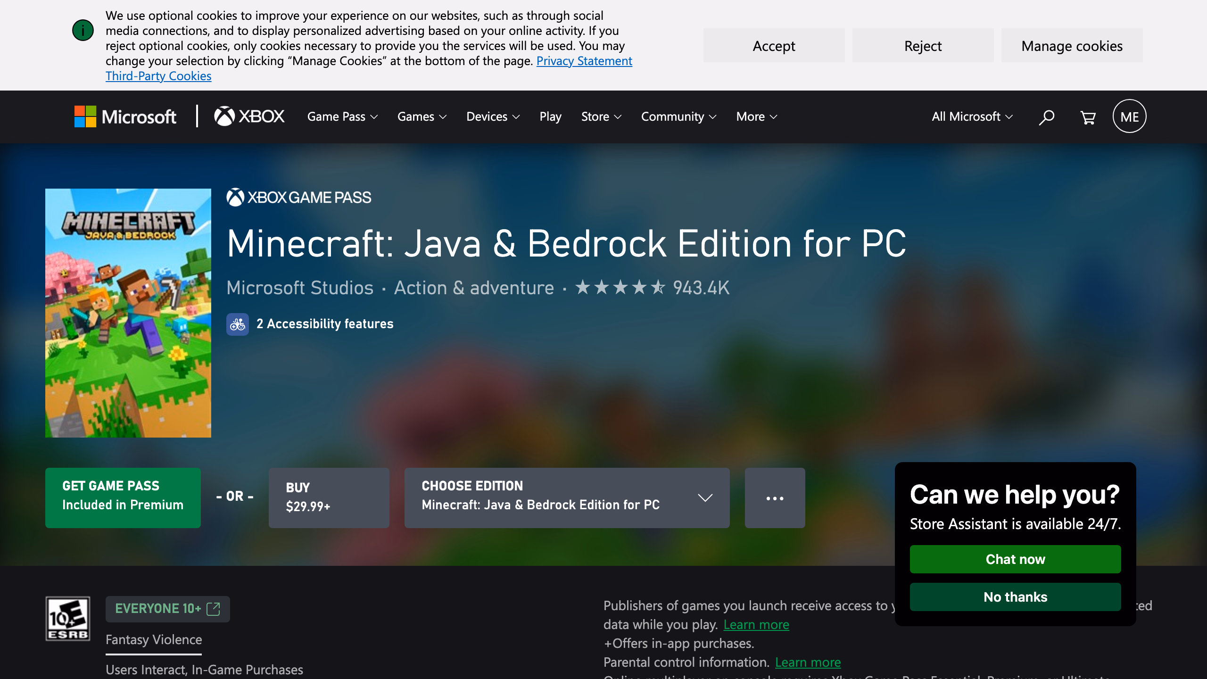The width and height of the screenshot is (1207, 679).
Task: Open the Third-Party Cookies link
Action: (x=158, y=76)
